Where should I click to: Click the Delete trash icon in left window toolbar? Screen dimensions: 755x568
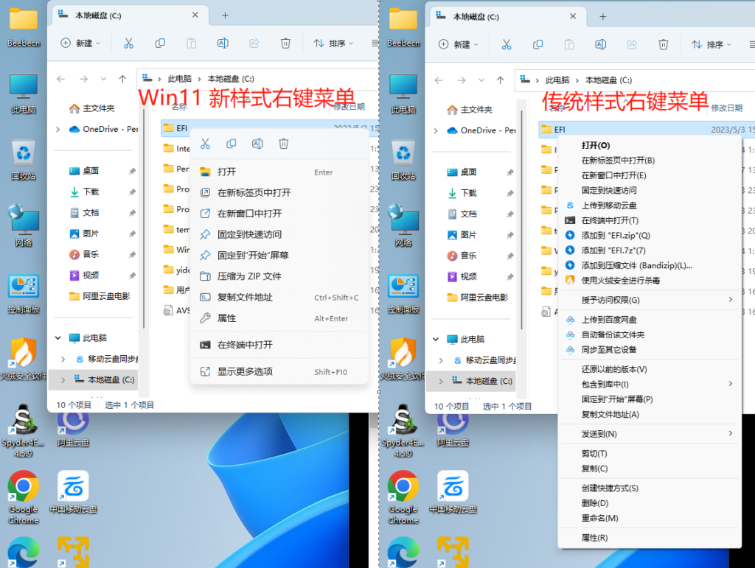285,43
